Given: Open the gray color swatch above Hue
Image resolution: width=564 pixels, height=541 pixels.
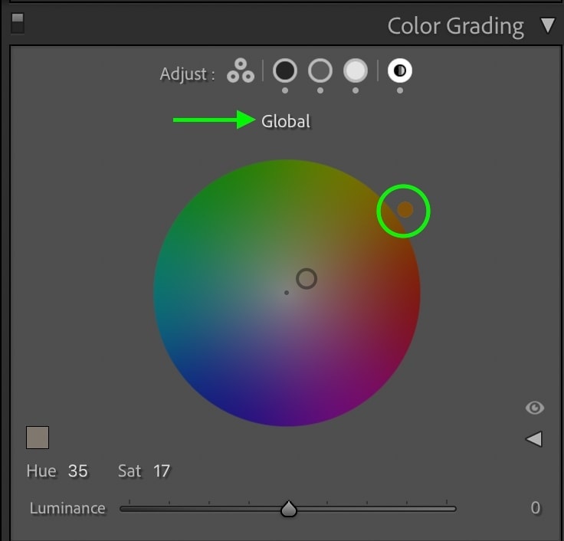Looking at the screenshot, I should coord(38,438).
